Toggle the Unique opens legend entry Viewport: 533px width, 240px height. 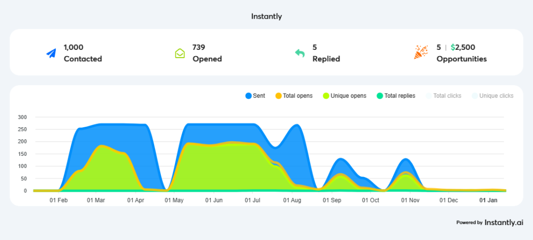[345, 96]
